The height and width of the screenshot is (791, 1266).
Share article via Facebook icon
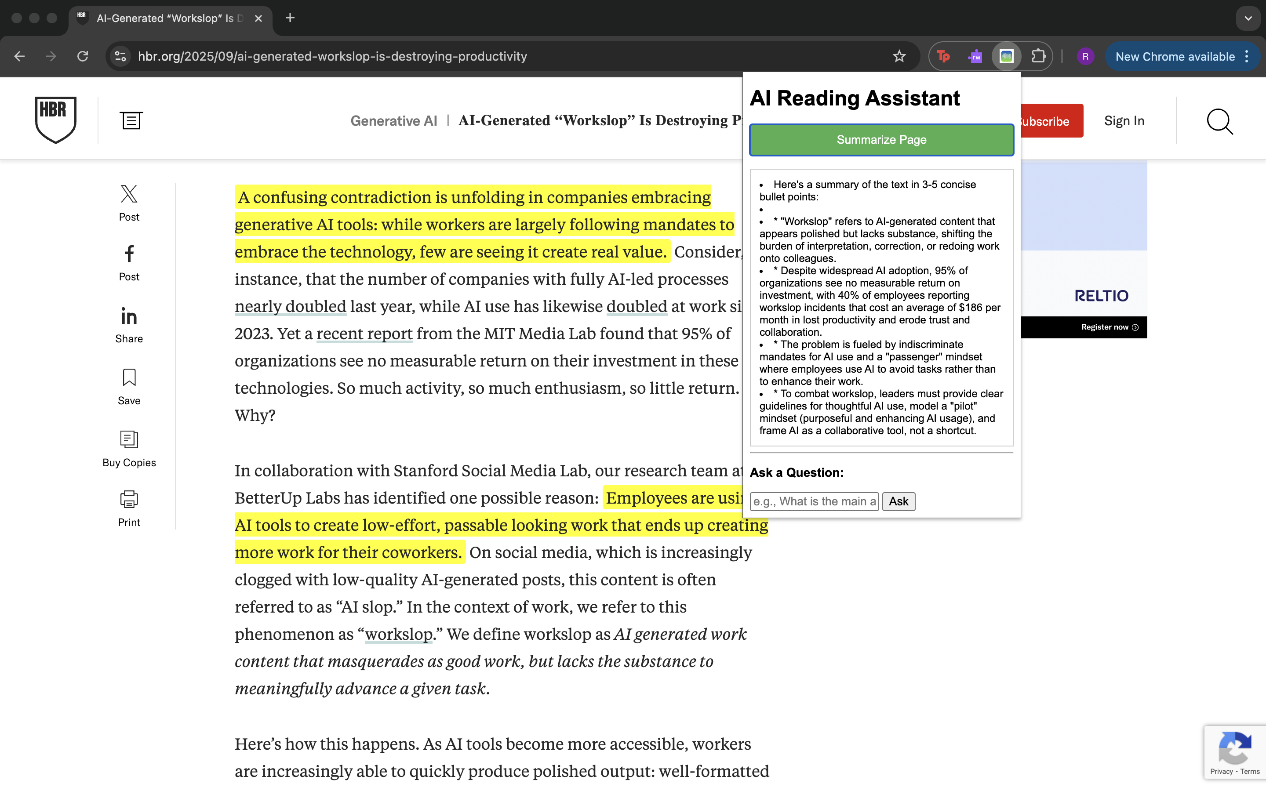[x=129, y=254]
